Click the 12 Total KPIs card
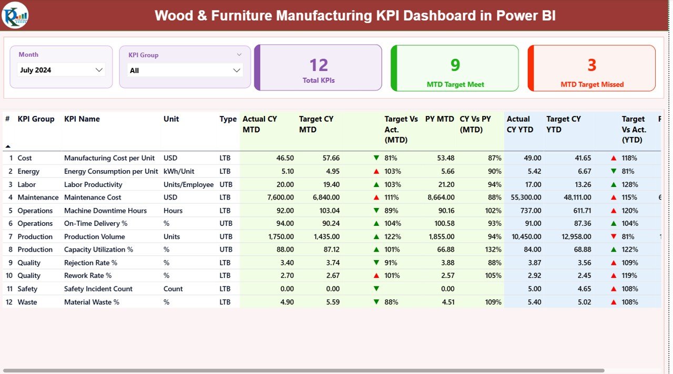Image resolution: width=673 pixels, height=374 pixels. pos(318,67)
